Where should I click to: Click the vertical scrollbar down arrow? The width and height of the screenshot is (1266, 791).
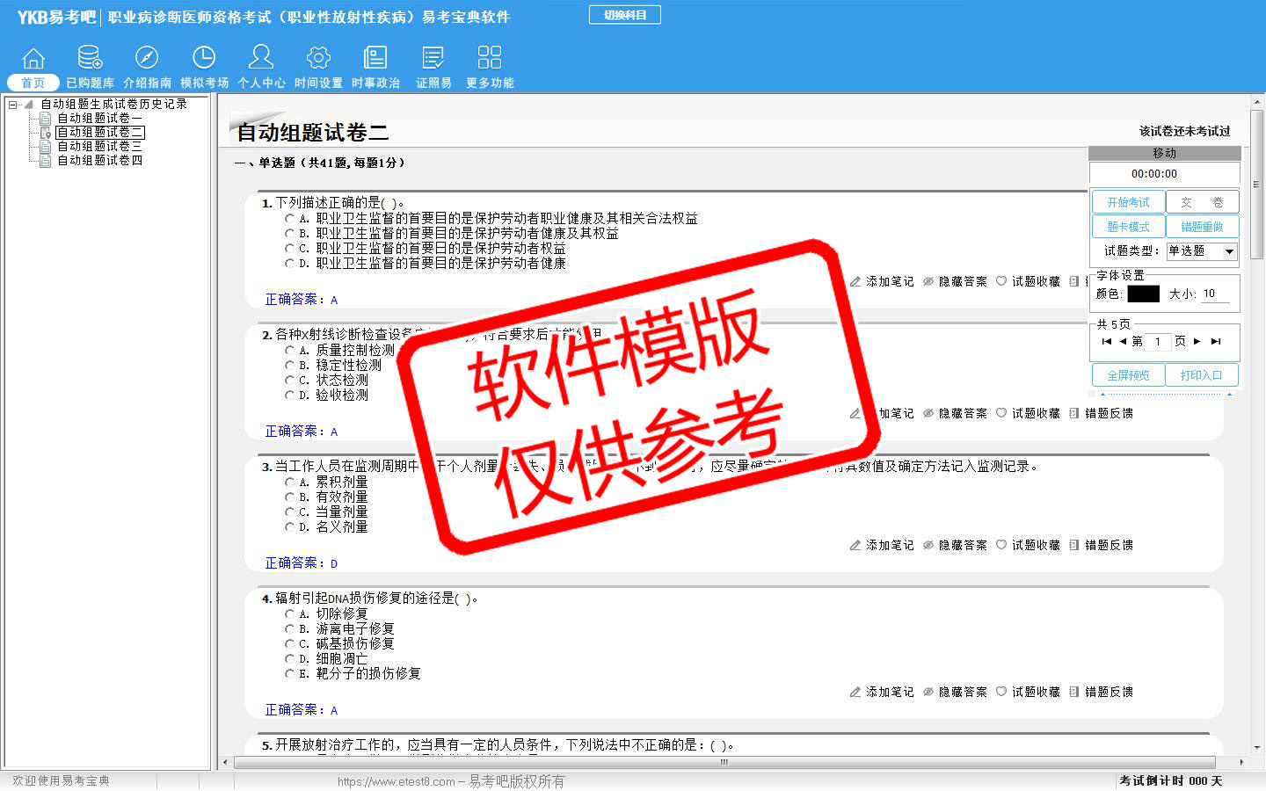1258,748
